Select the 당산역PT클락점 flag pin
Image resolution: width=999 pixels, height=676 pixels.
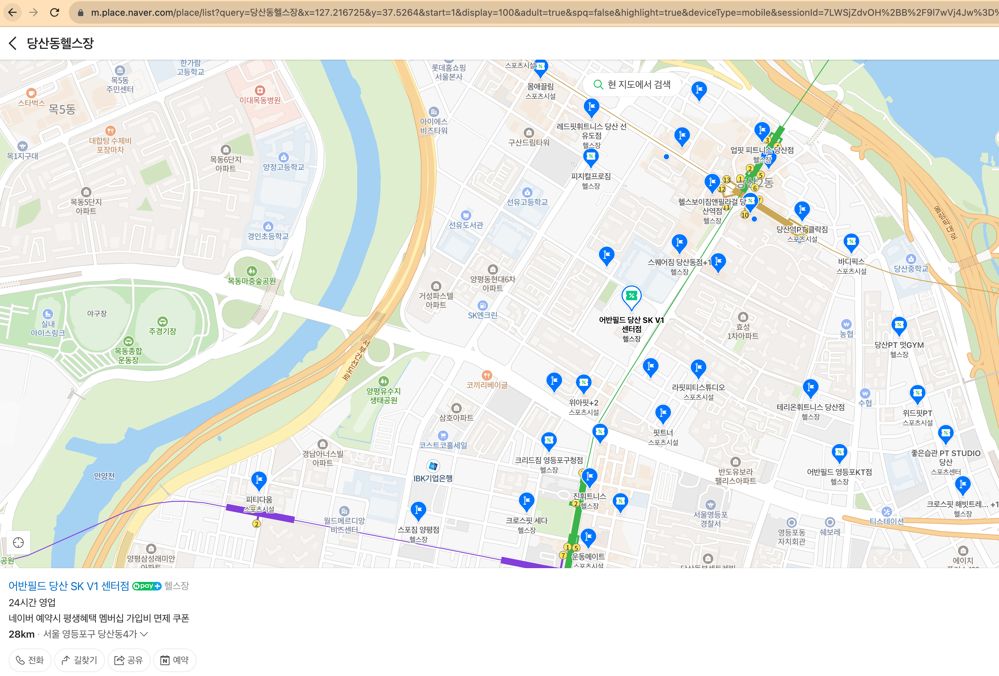click(802, 211)
